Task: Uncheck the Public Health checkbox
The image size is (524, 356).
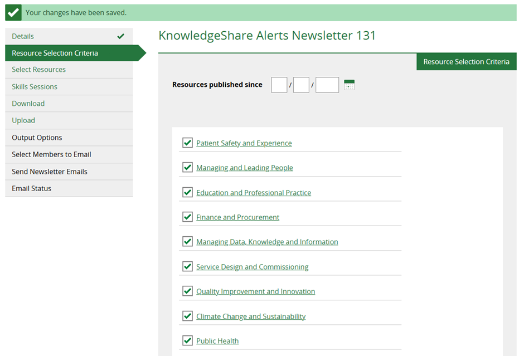Action: pyautogui.click(x=187, y=340)
